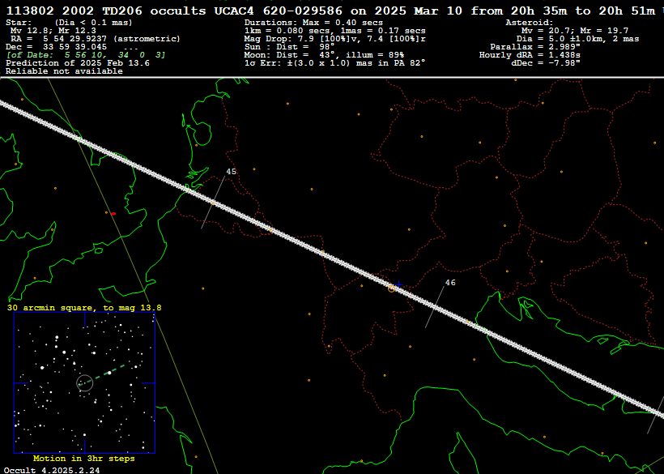Click 'Hourly dRA = 1.438s'

point(530,55)
